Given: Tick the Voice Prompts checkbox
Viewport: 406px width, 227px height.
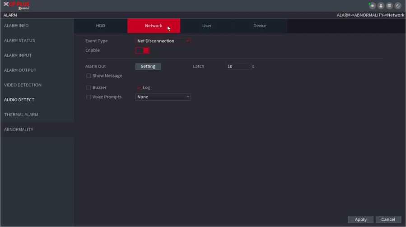Looking at the screenshot, I should (x=89, y=97).
